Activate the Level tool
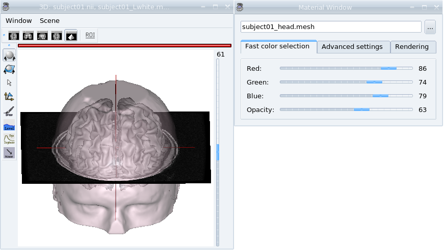This screenshot has height=250, width=444. pos(9,125)
